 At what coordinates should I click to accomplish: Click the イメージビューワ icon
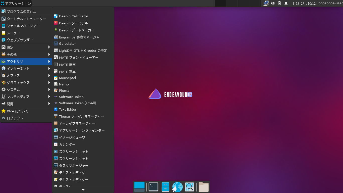coord(56,137)
